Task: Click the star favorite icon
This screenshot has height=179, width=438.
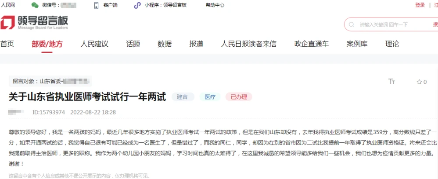Action: click(x=419, y=82)
